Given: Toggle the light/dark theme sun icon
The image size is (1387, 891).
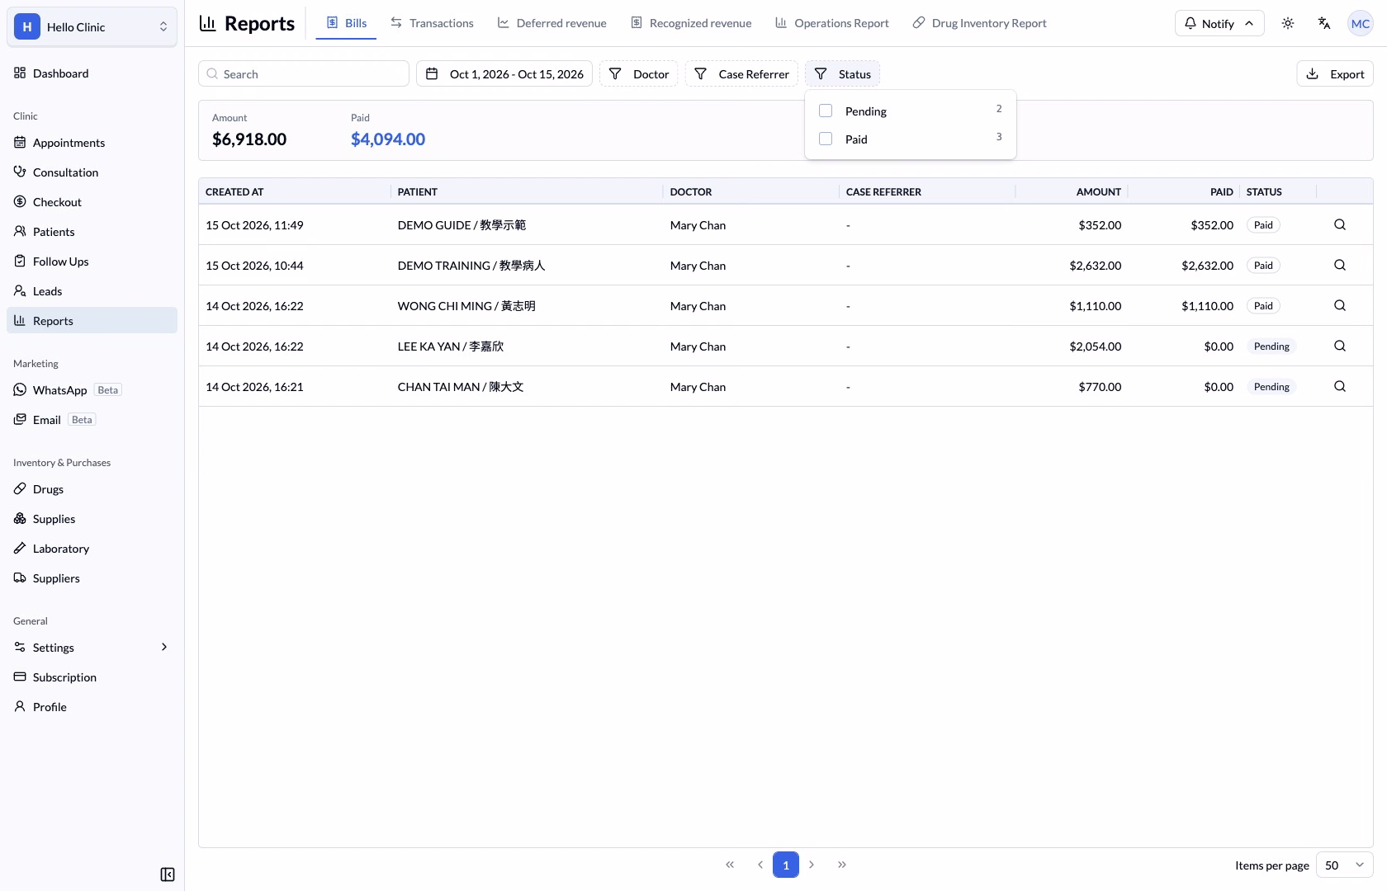Looking at the screenshot, I should [x=1288, y=23].
